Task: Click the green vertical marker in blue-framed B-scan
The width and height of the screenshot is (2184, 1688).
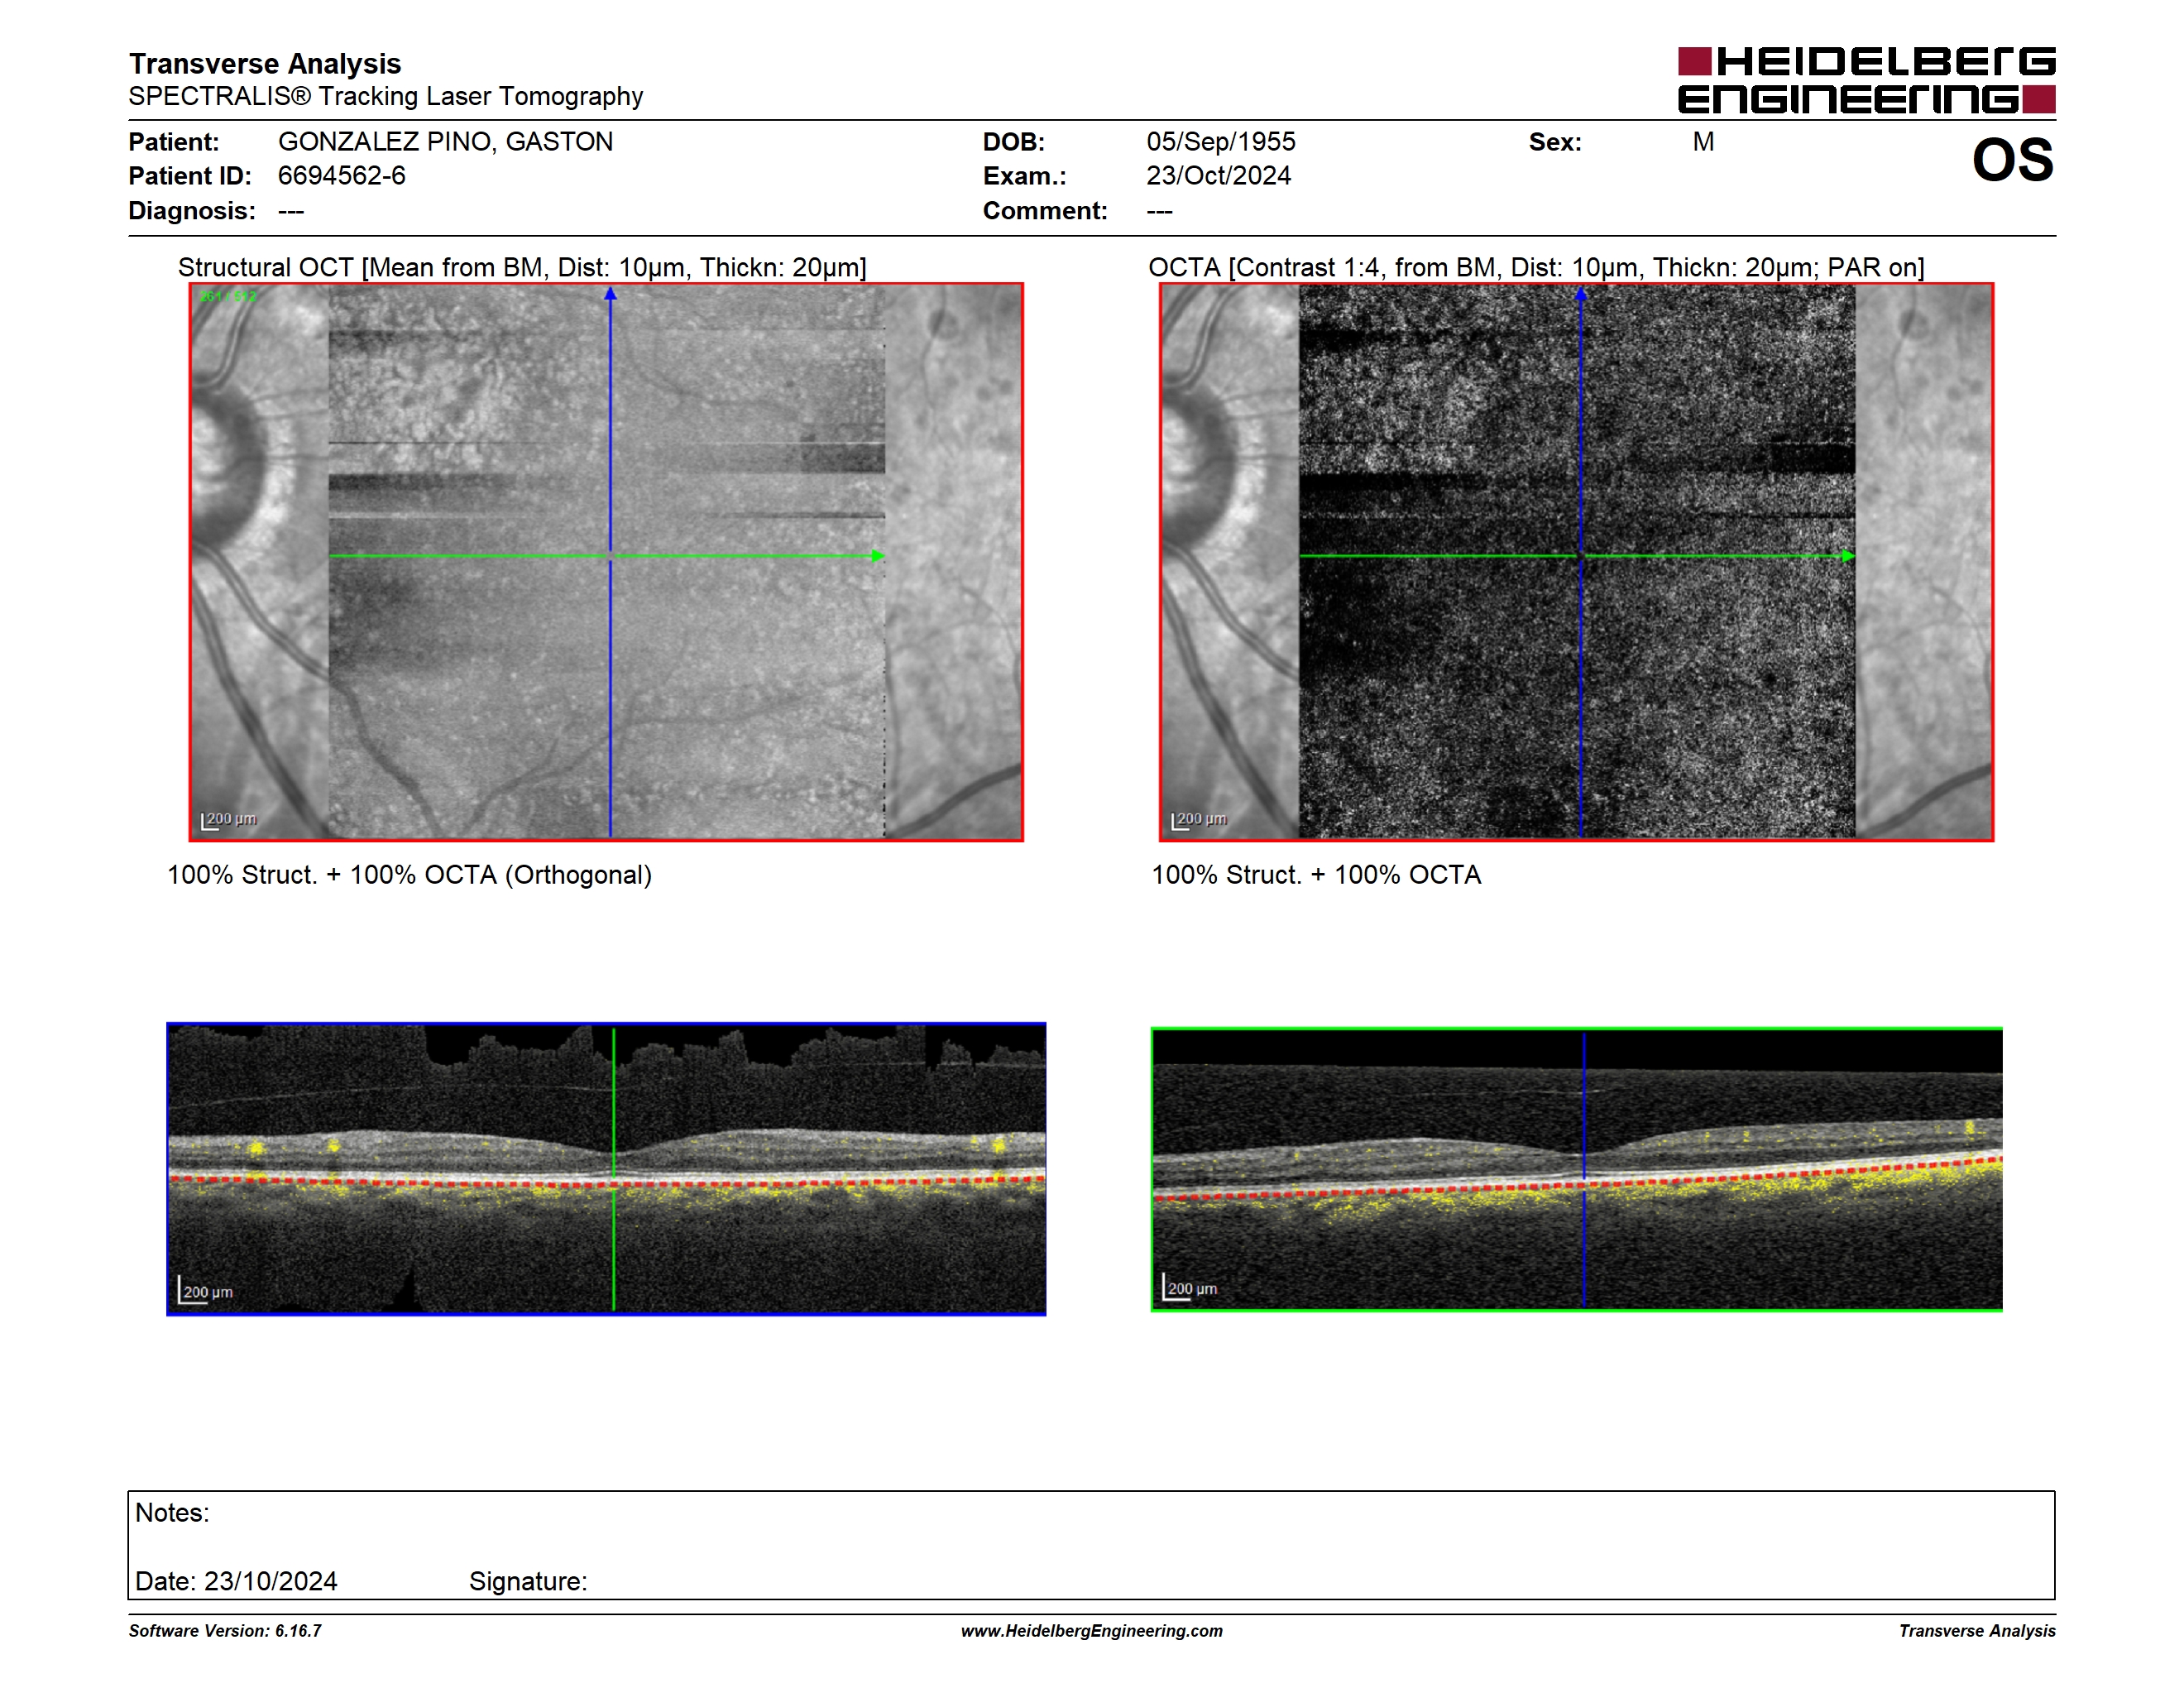Action: click(x=613, y=1168)
